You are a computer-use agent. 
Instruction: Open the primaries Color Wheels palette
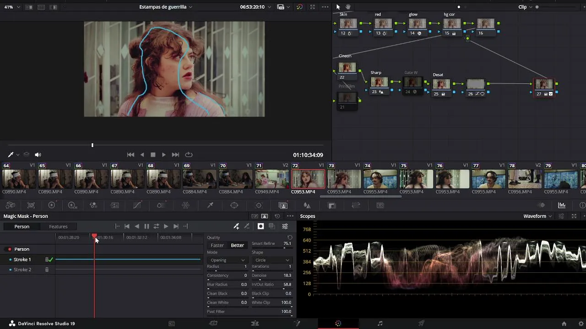[x=51, y=206]
